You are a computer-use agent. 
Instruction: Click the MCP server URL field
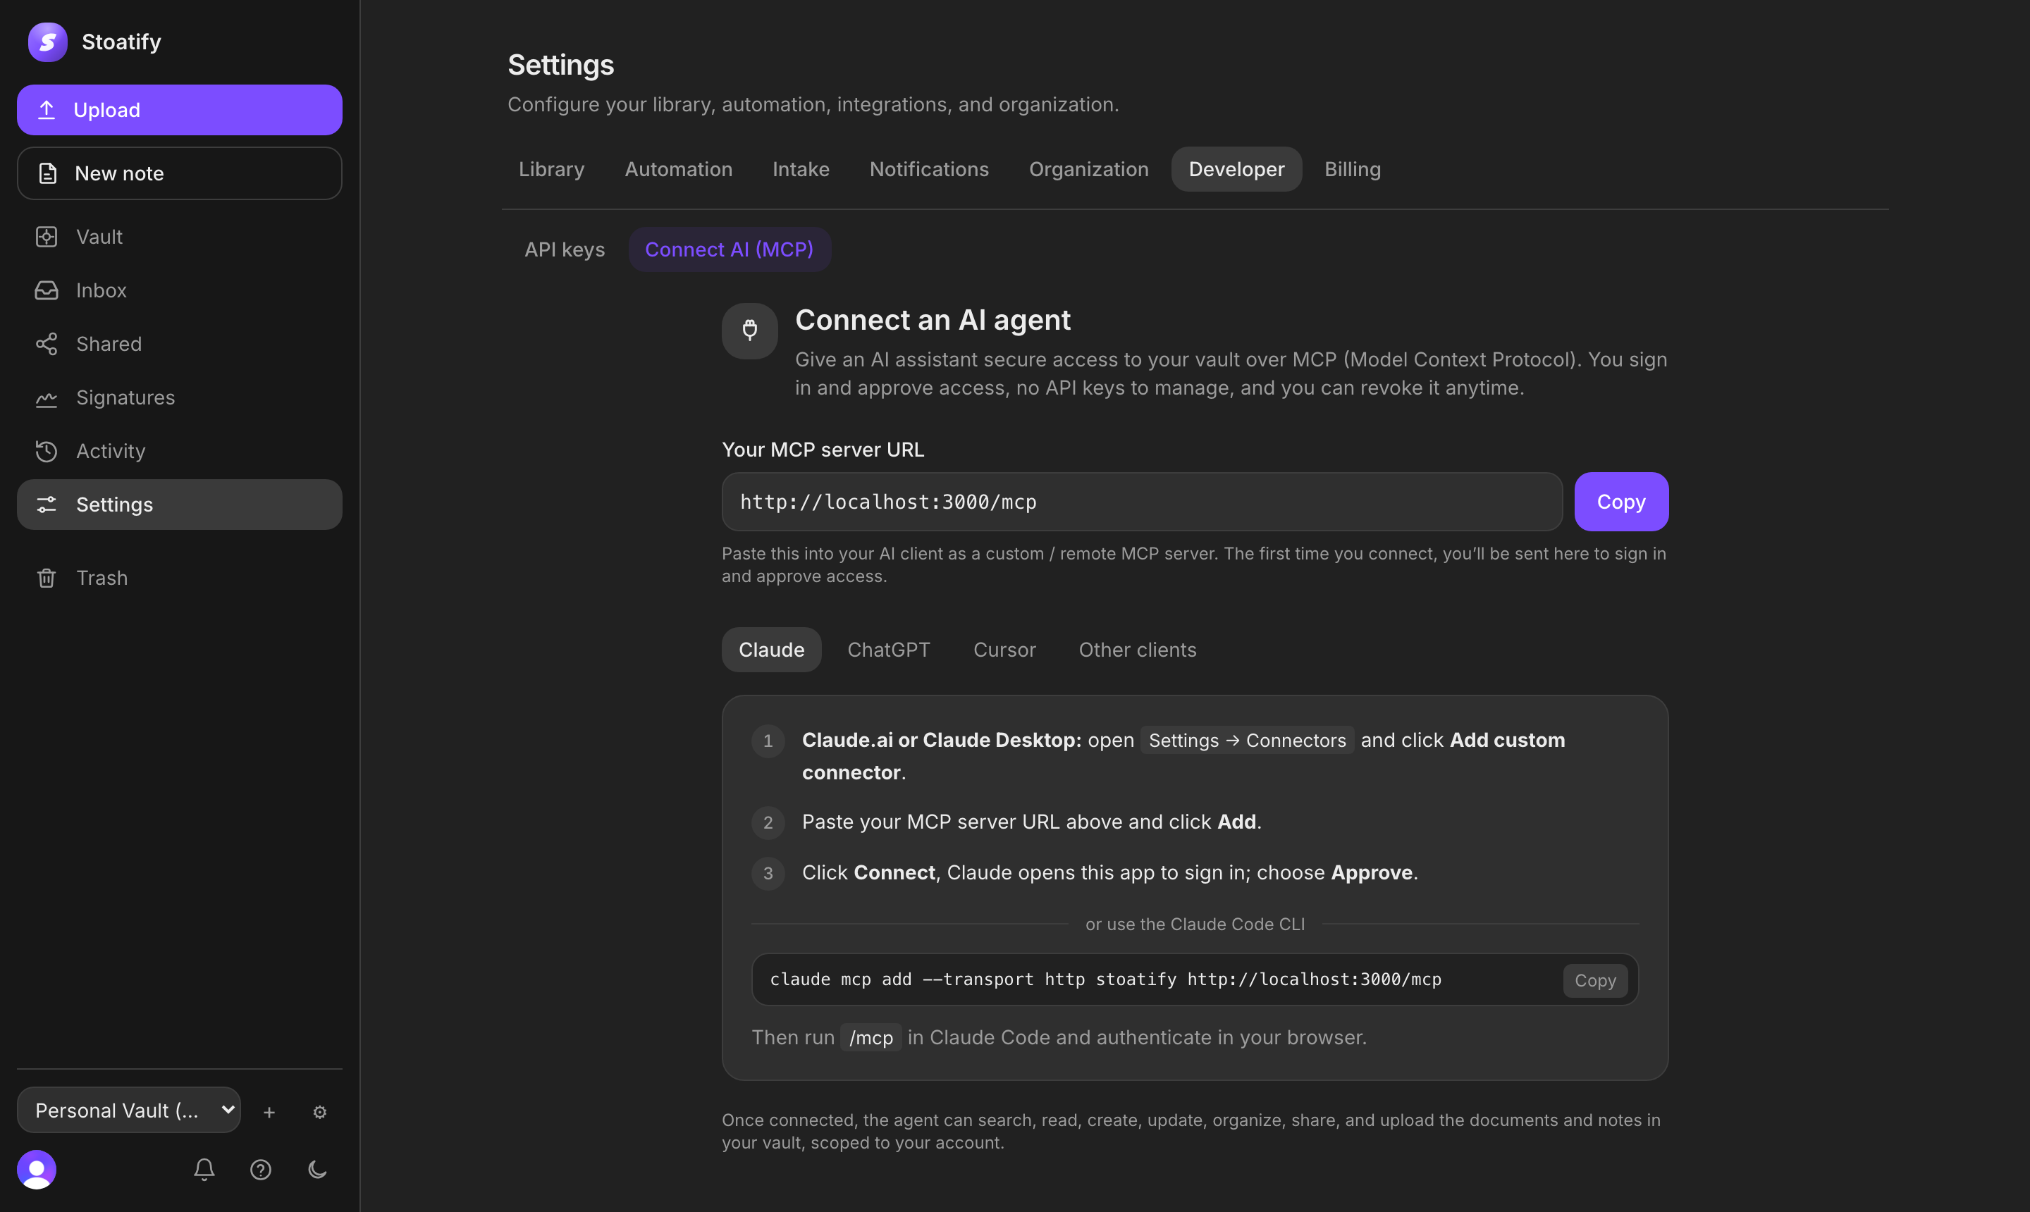coord(1141,502)
